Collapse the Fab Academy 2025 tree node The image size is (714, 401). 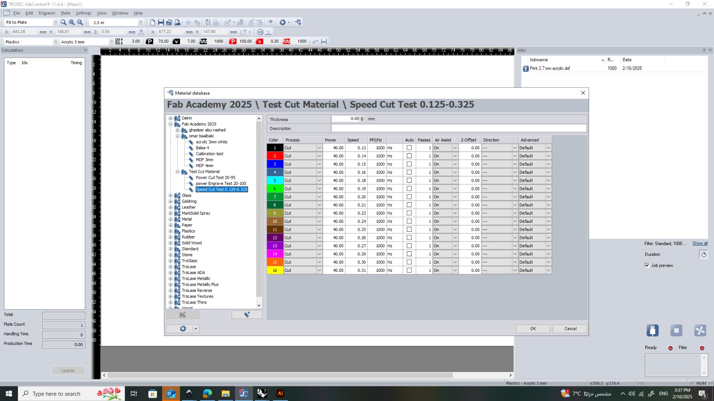tap(170, 124)
